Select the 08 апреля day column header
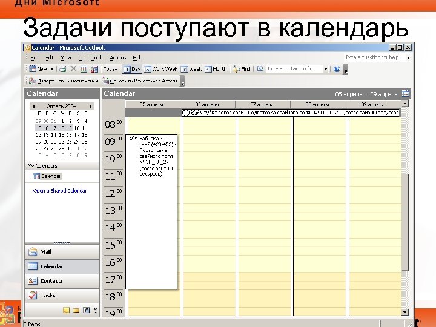This screenshot has width=436, height=327. click(318, 104)
